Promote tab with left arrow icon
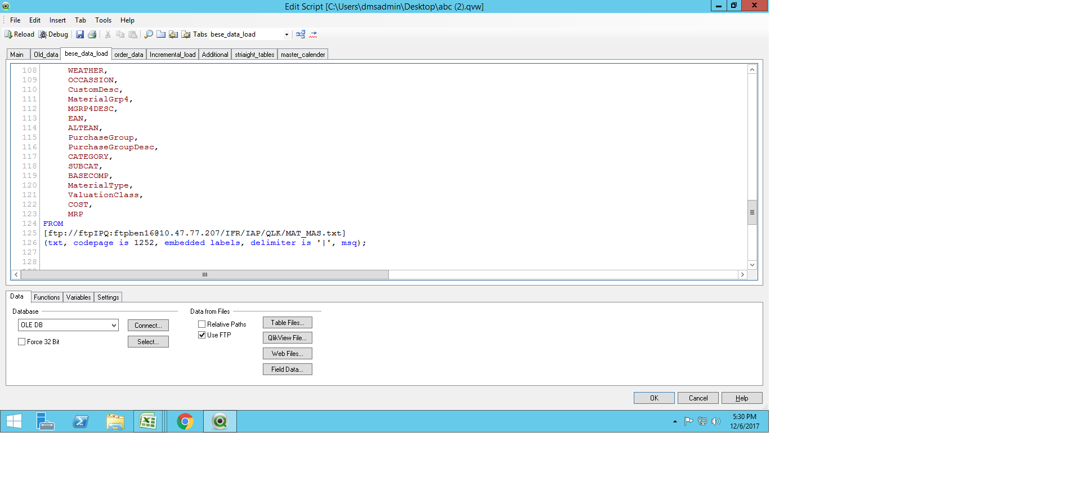This screenshot has width=1066, height=481. tap(173, 34)
